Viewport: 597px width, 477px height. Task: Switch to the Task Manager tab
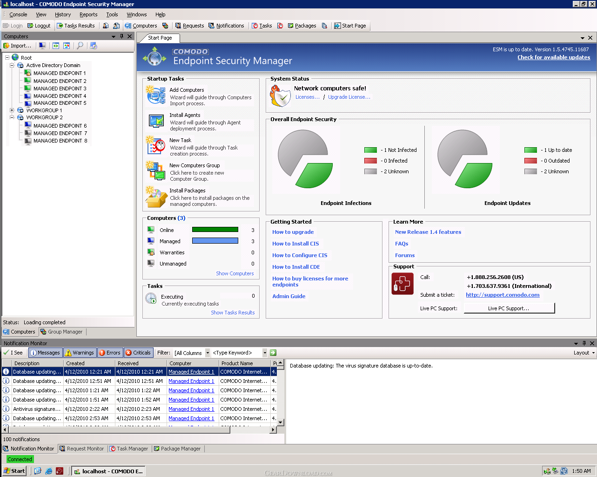(129, 449)
